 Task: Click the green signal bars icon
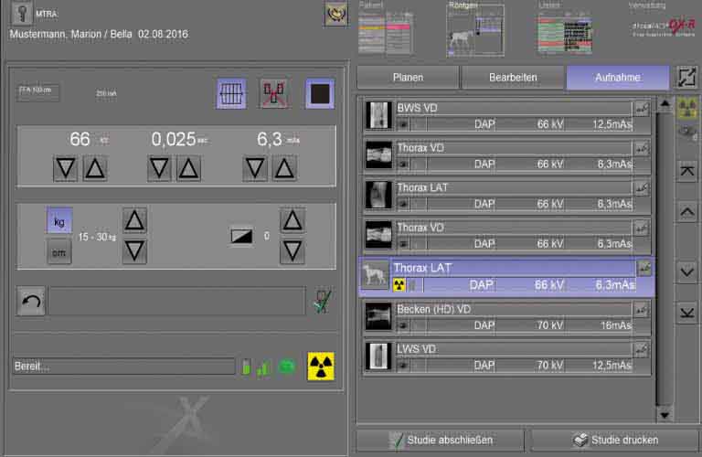[x=263, y=368]
